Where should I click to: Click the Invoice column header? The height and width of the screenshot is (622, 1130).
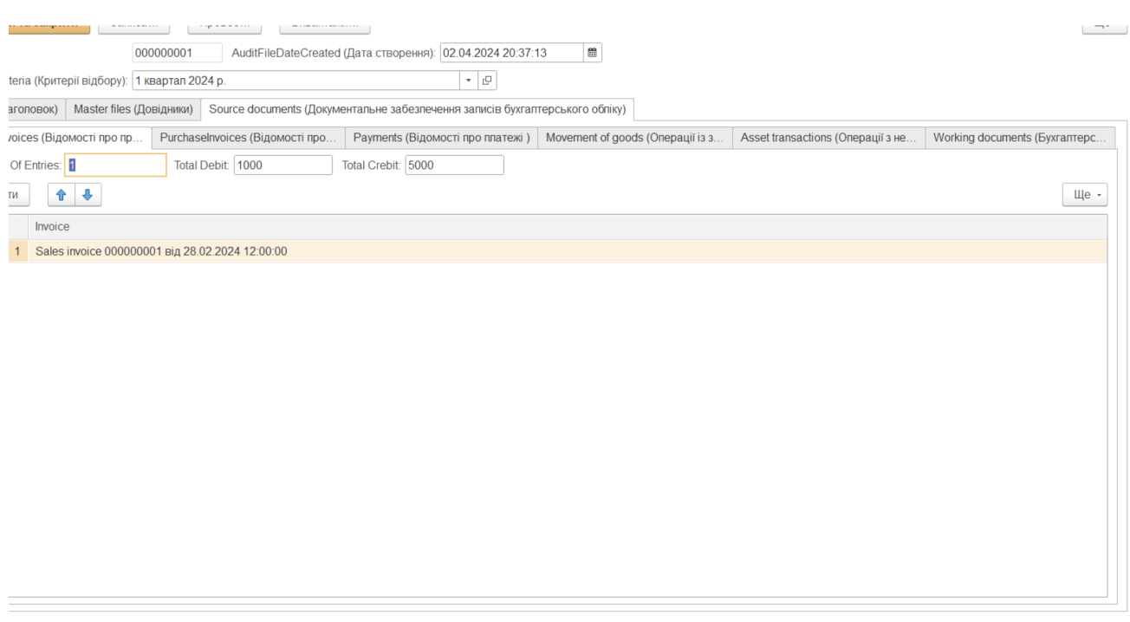(x=53, y=227)
